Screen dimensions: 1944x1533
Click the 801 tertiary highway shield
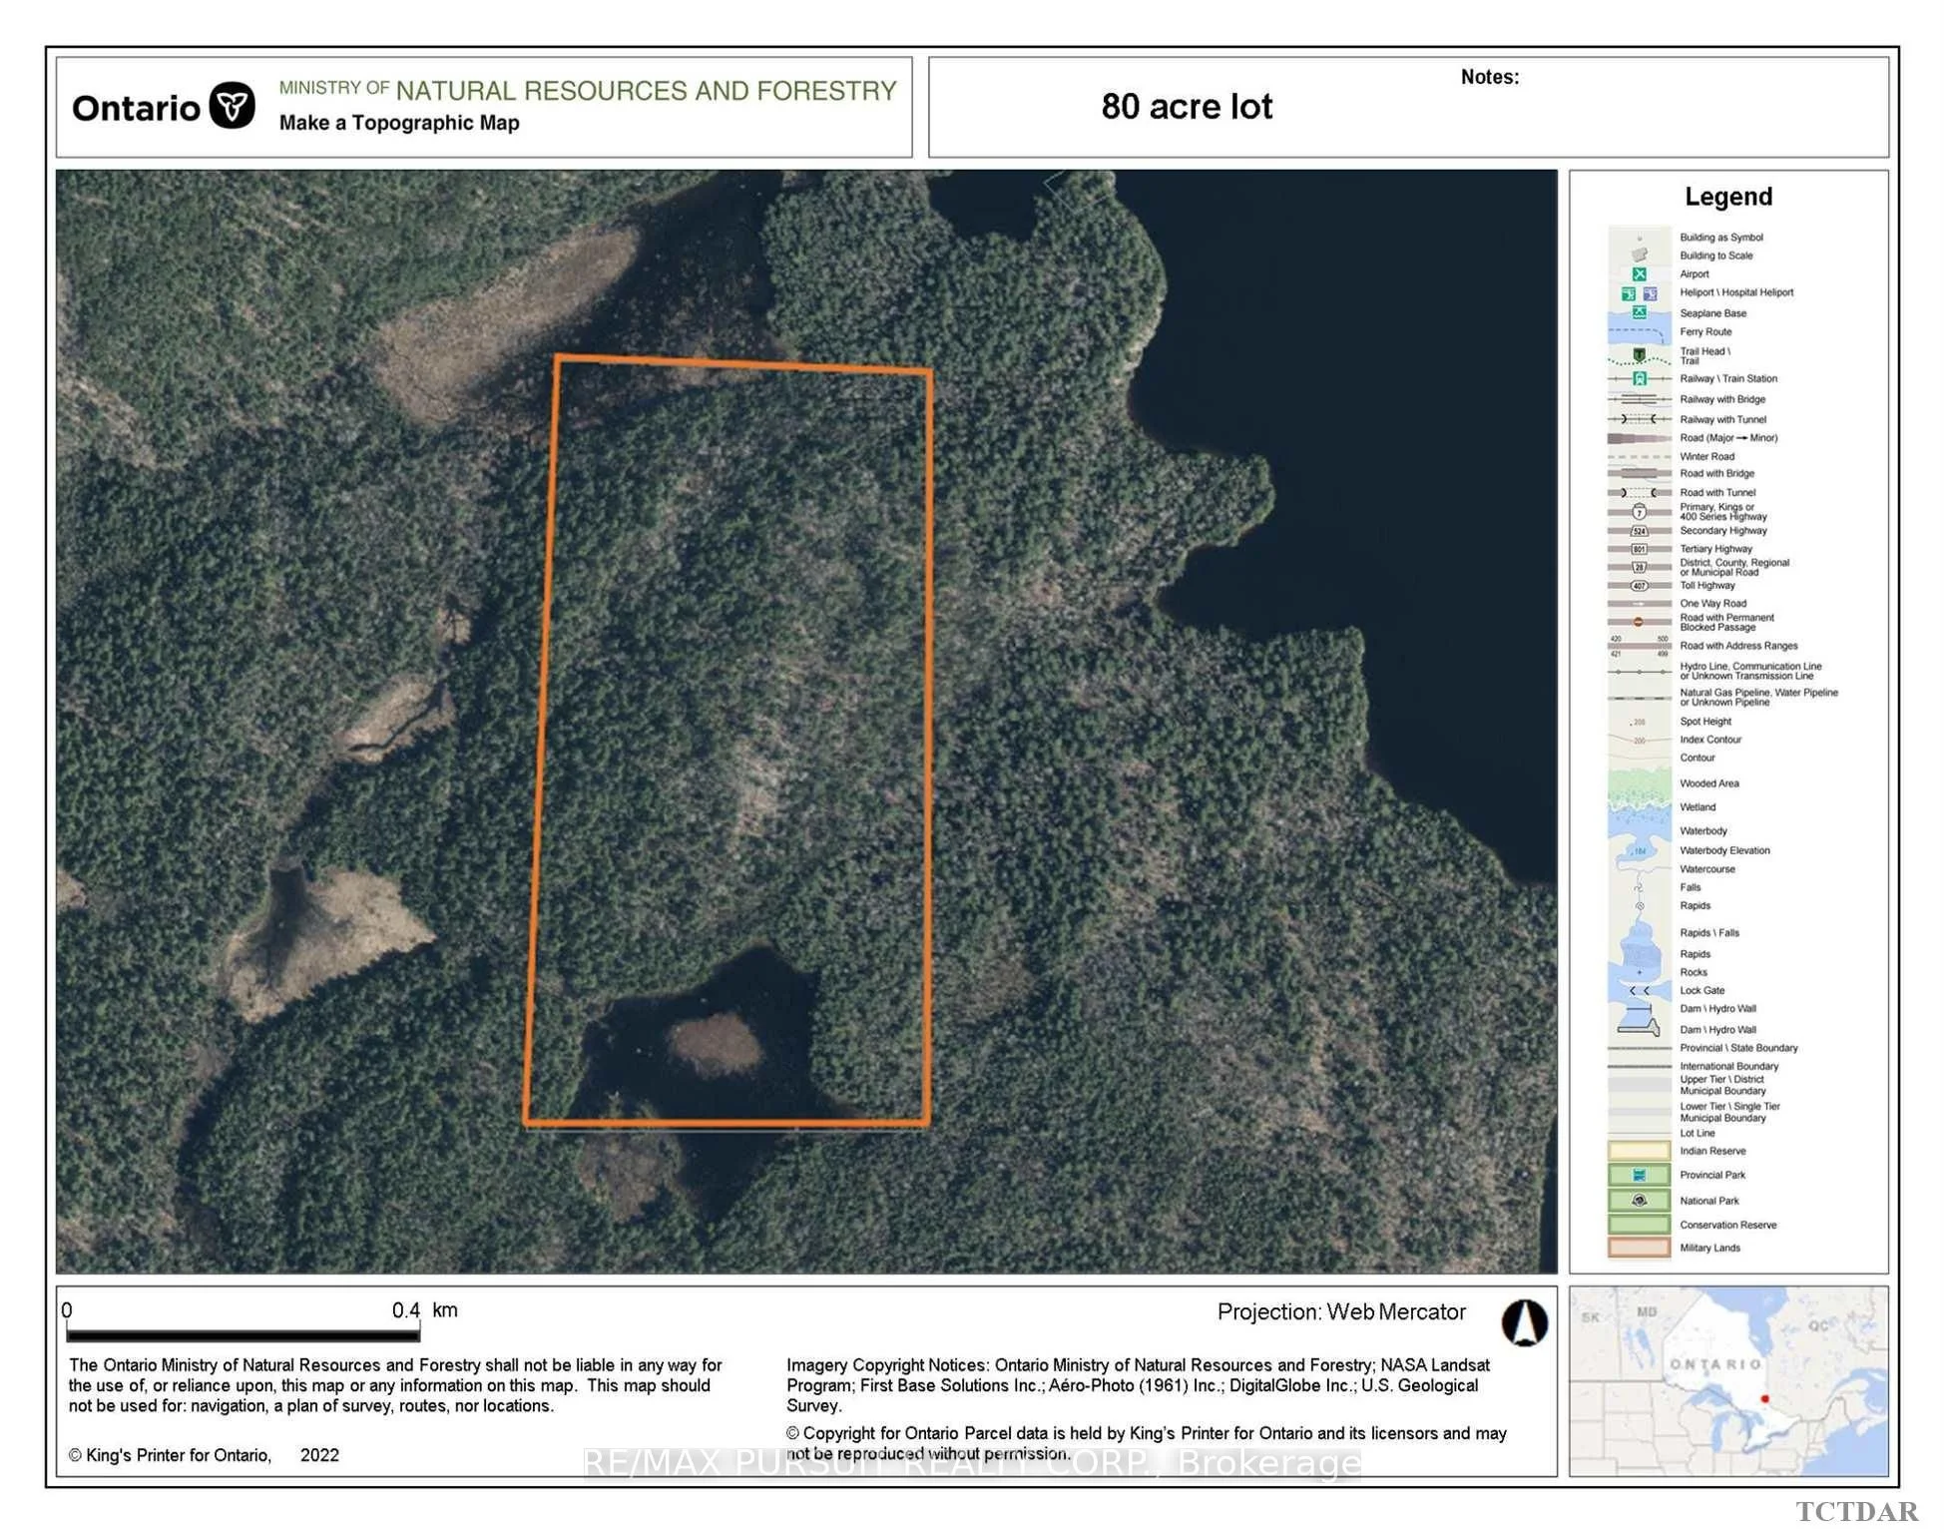tap(1639, 549)
